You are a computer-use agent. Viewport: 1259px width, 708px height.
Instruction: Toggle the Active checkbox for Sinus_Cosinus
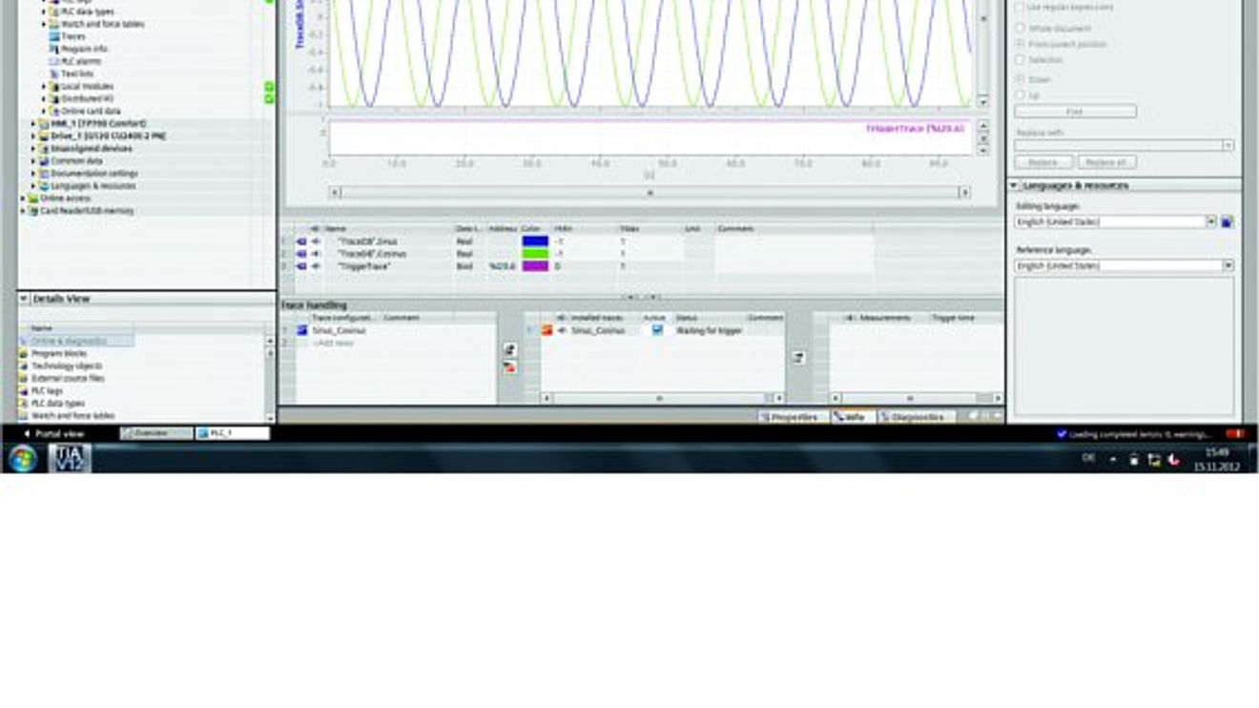click(x=657, y=330)
